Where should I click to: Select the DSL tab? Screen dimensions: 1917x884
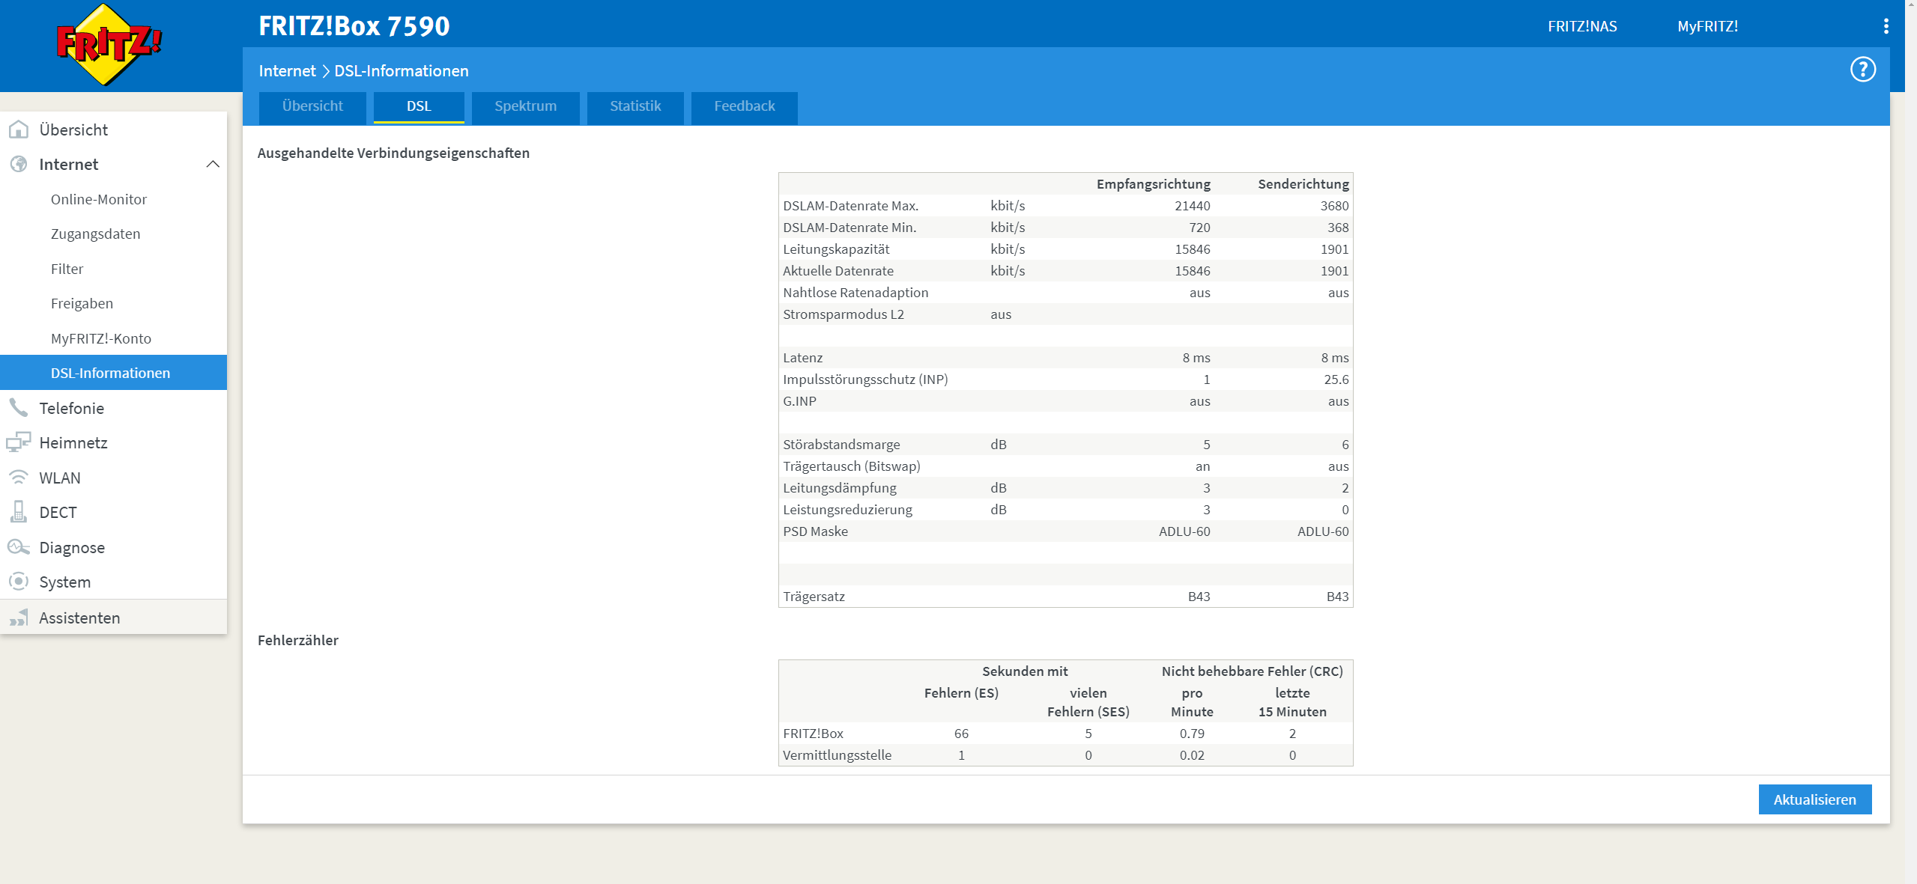[x=419, y=107]
